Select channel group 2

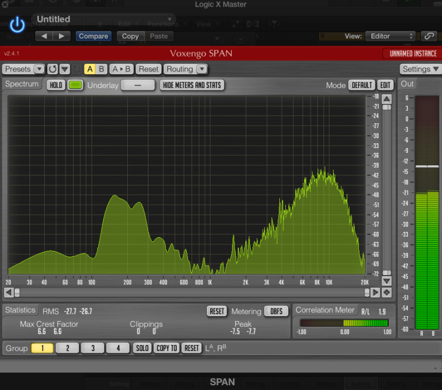pyautogui.click(x=68, y=348)
